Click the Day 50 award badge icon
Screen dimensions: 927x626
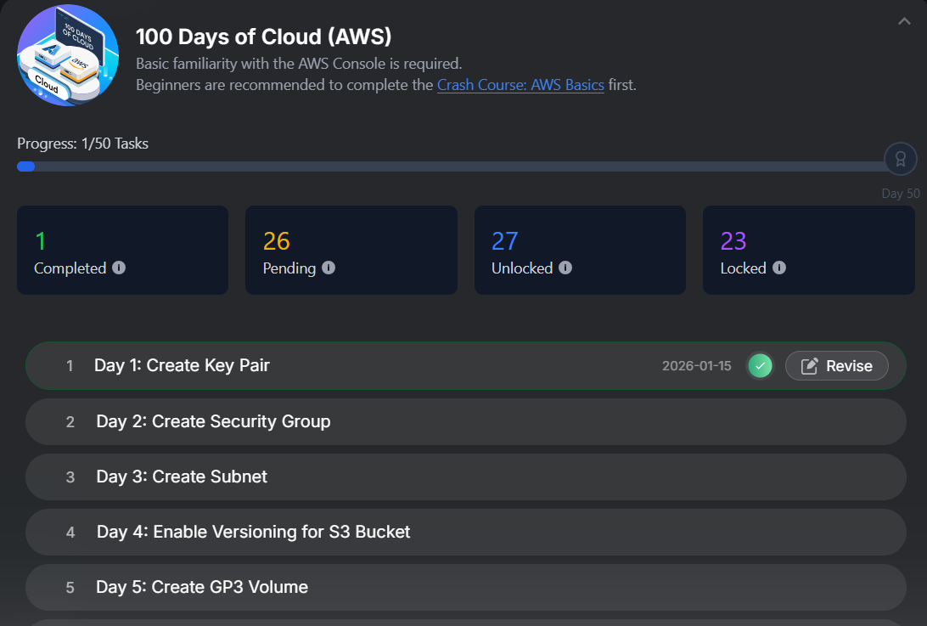[x=900, y=158]
